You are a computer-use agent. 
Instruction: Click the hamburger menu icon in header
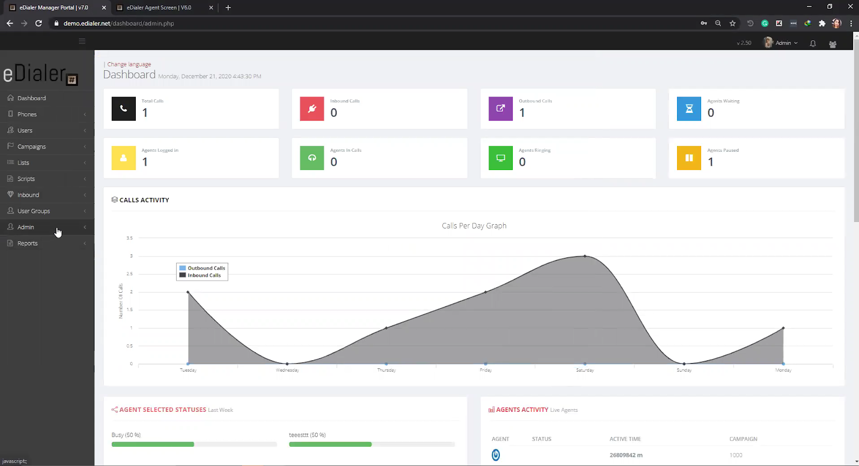click(82, 41)
